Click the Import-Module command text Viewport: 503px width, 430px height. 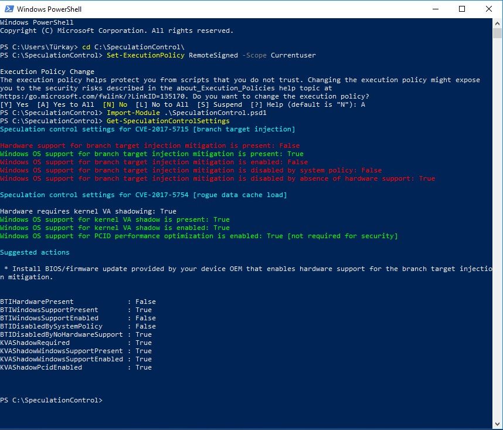tap(133, 113)
